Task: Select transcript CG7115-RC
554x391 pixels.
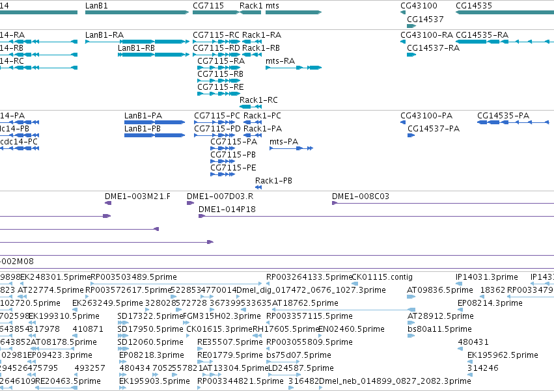Action: click(216, 42)
